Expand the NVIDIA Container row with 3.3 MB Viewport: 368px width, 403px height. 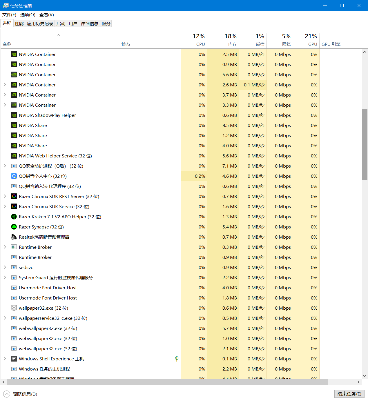5,105
